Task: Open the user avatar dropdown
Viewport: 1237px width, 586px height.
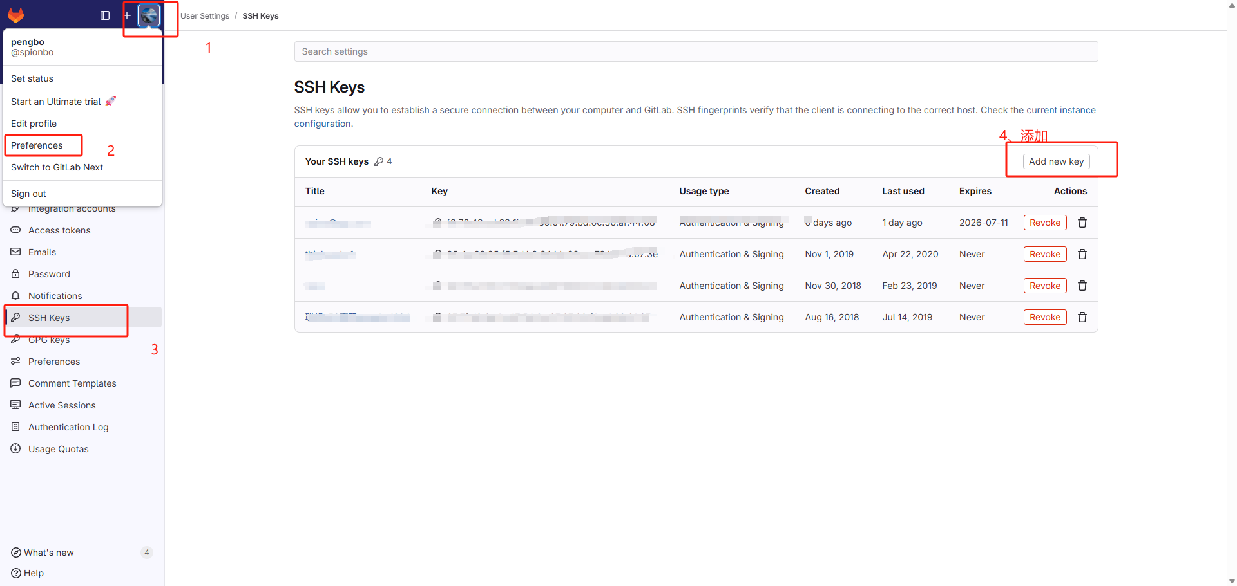Action: coord(149,15)
